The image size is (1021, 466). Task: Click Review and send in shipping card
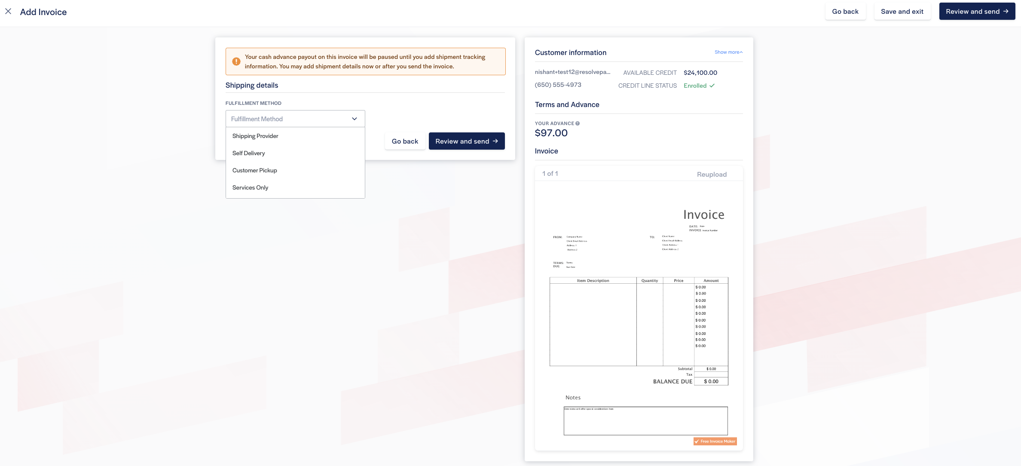[x=467, y=141]
